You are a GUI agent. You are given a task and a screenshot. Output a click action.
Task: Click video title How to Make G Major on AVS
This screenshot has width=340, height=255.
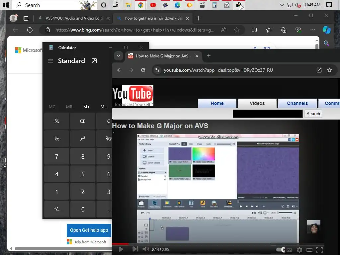[160, 126]
